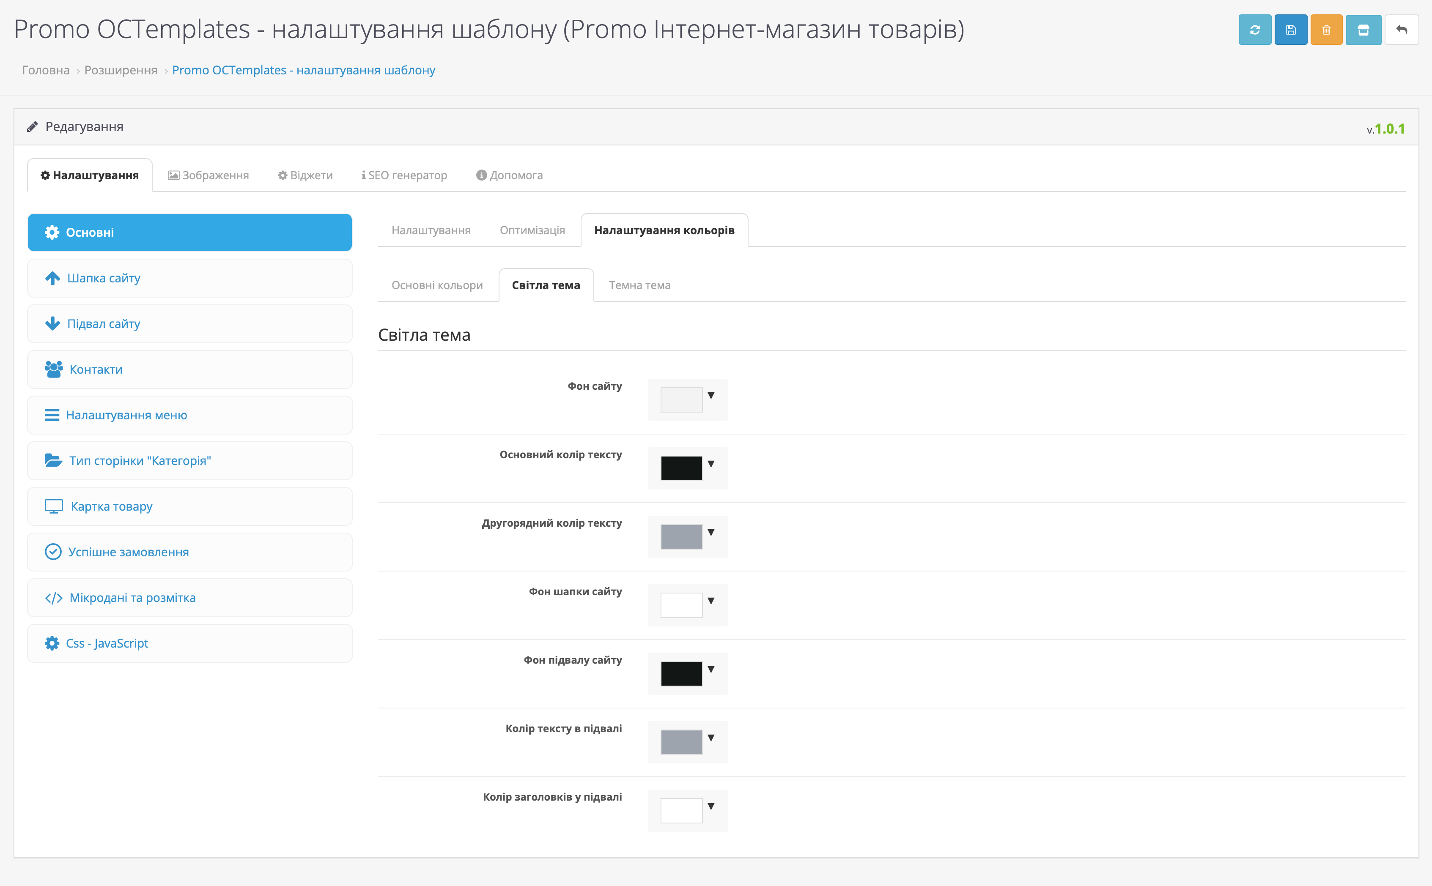Expand the Фон сайту color dropdown arrow
This screenshot has width=1432, height=886.
click(711, 396)
